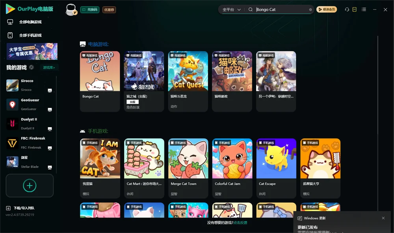The image size is (394, 233).
Task: Click the search magnifier icon
Action: tap(250, 9)
